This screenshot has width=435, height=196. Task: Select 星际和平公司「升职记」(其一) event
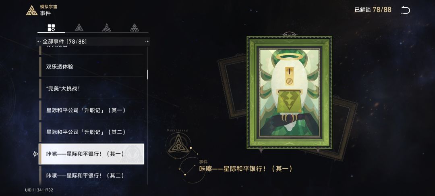click(x=91, y=110)
